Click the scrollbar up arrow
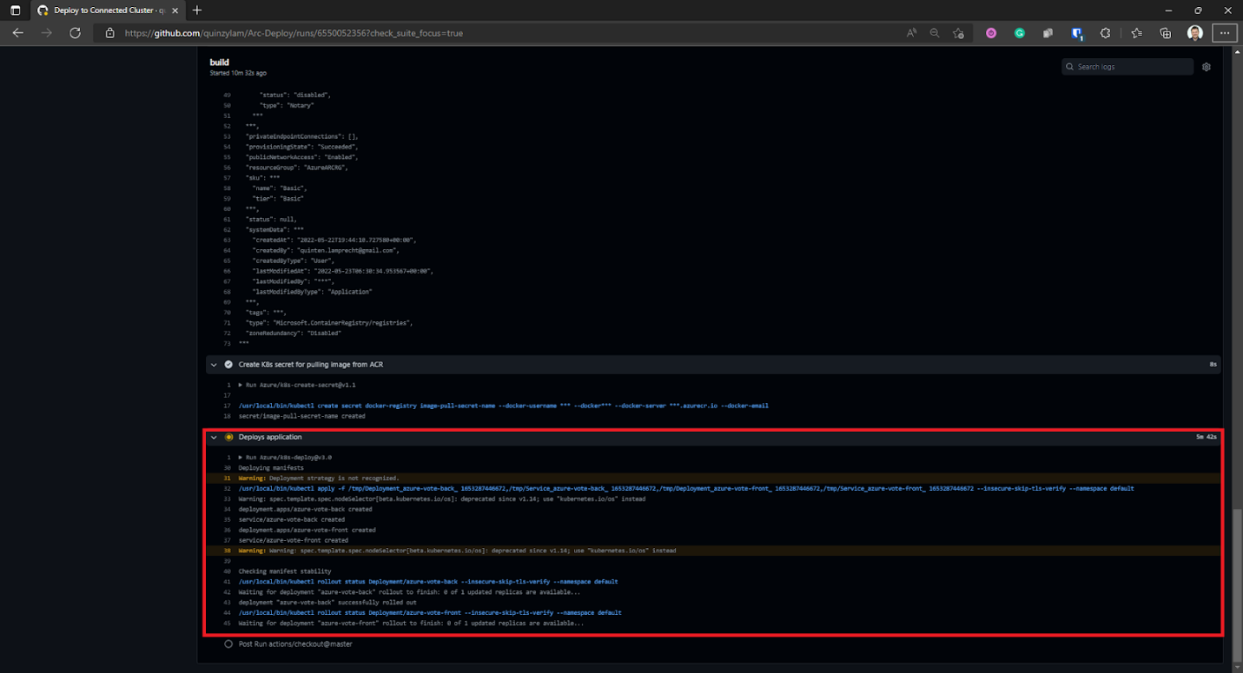This screenshot has height=673, width=1243. pos(1237,52)
